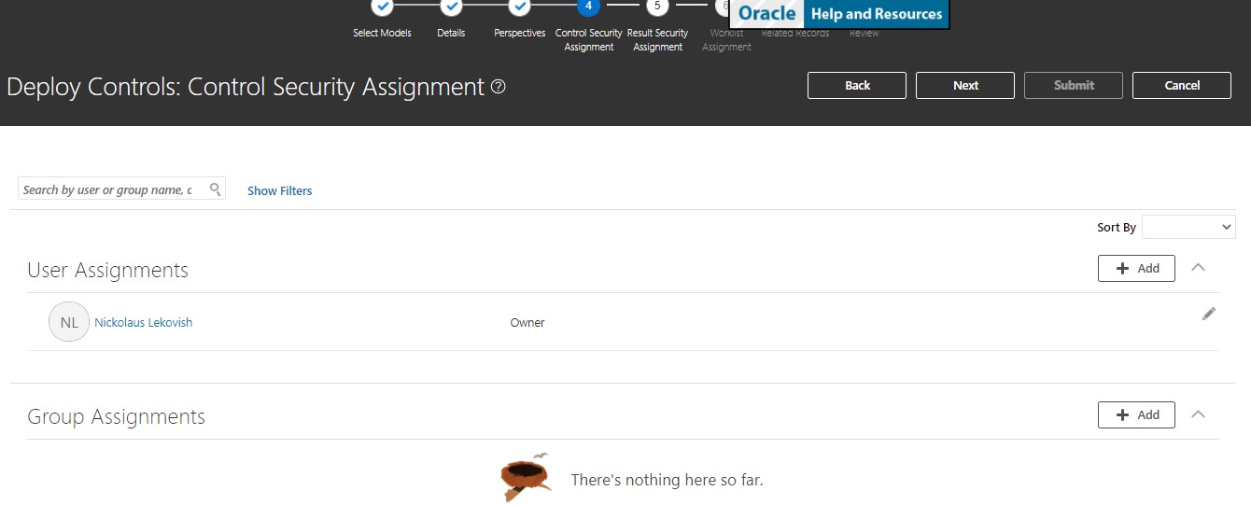The height and width of the screenshot is (505, 1251).
Task: Click the NL user avatar
Action: tap(69, 322)
